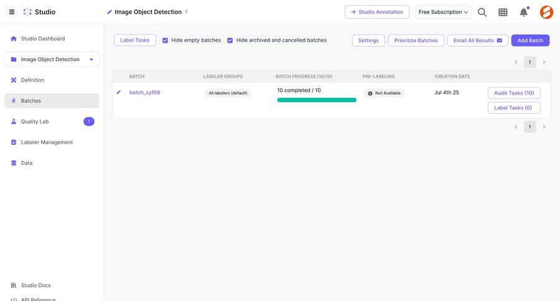Screen dimensions: 560x301
Task: Open the batch_xyf08 link
Action: 144,93
